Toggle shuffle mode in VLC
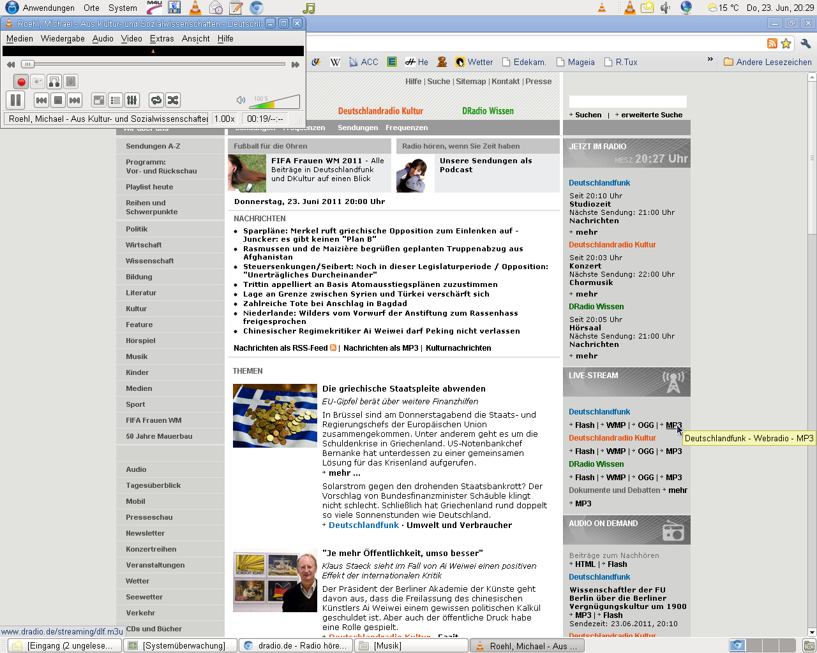Screen dimensions: 817x653 pos(173,100)
